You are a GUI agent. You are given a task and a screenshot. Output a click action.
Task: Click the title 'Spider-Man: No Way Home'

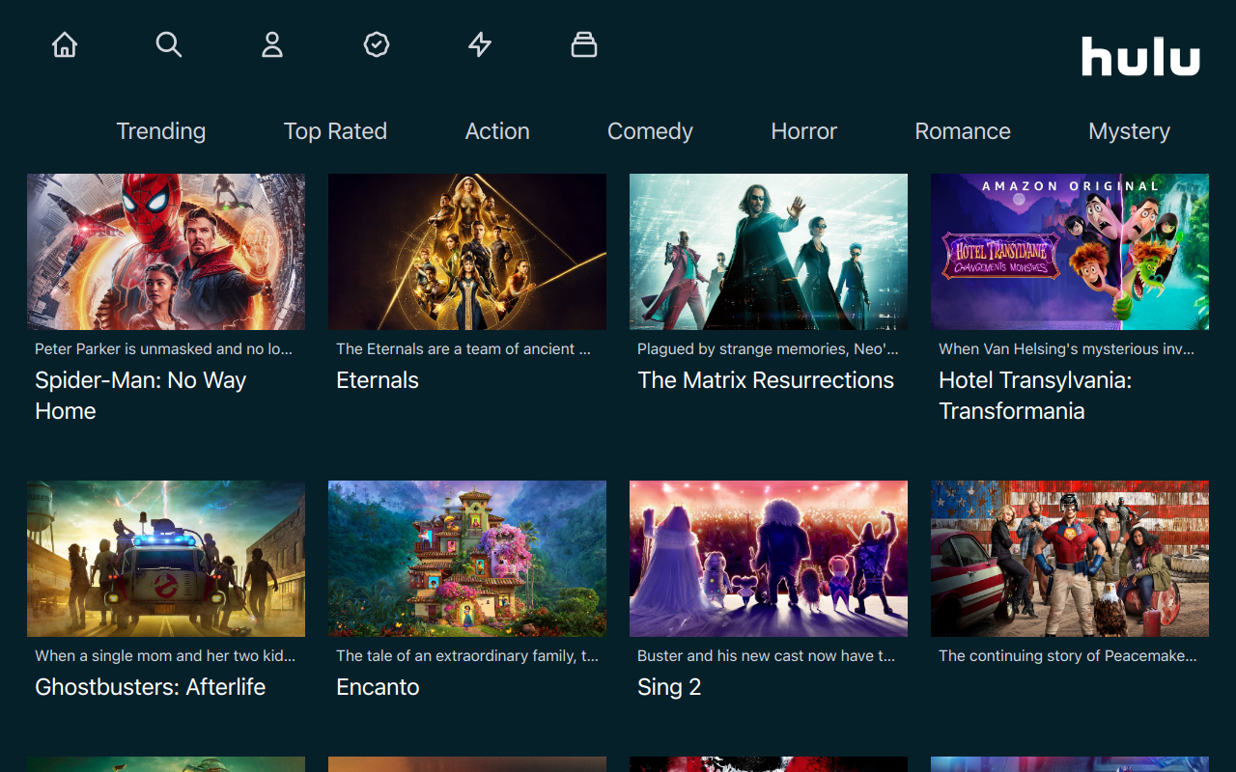point(140,396)
